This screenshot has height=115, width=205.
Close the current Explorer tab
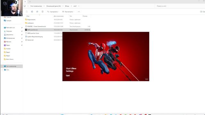click(25, 2)
